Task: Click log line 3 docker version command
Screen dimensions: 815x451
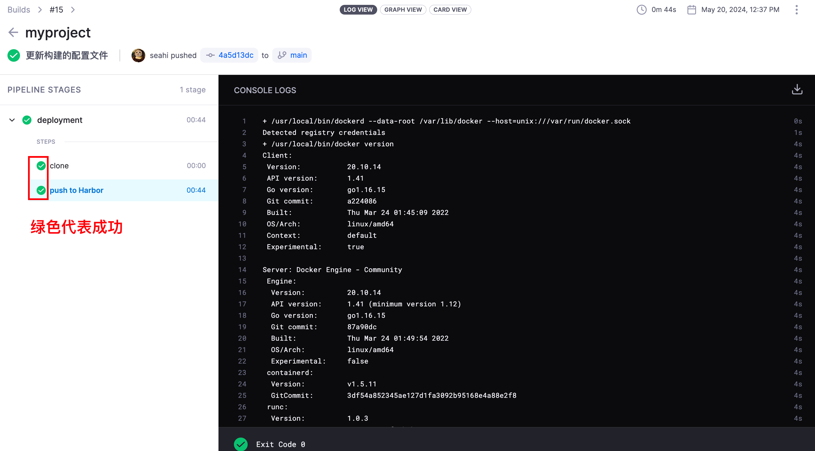Action: pyautogui.click(x=328, y=144)
